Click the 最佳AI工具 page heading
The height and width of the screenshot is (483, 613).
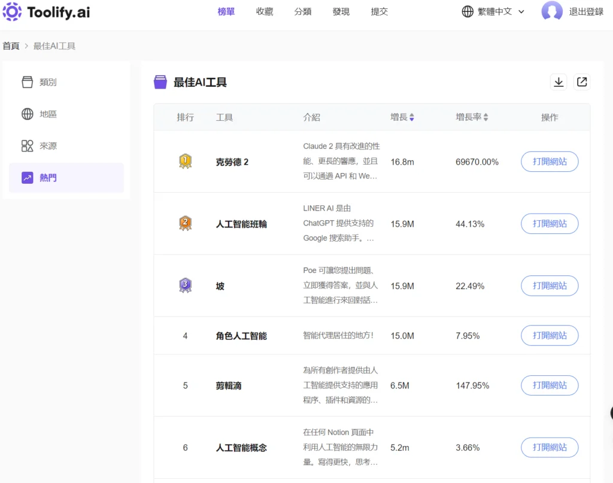point(200,82)
